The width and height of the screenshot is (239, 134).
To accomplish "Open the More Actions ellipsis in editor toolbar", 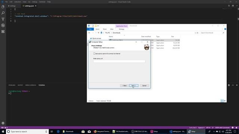I will click(237, 6).
